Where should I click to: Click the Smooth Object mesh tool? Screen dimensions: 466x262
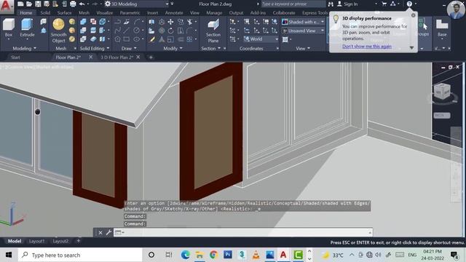[58, 31]
